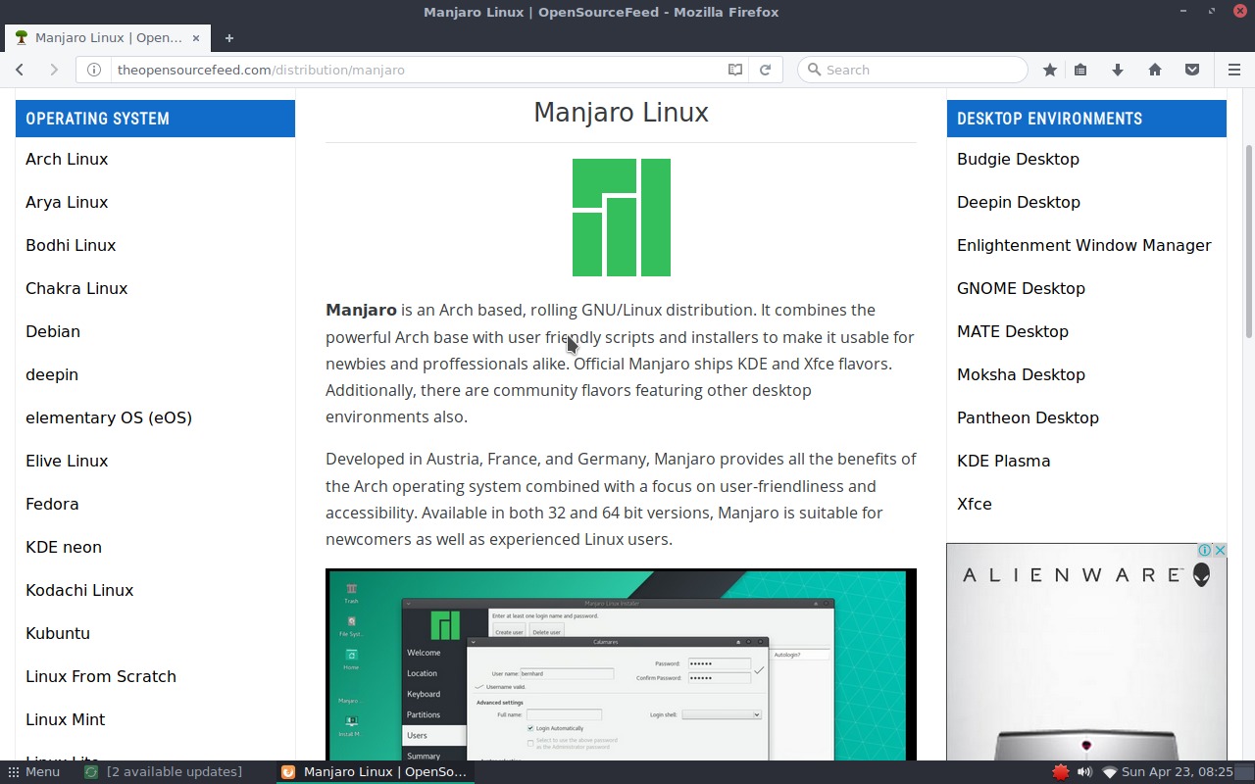The width and height of the screenshot is (1255, 784).
Task: Open a new tab with the plus button
Action: (x=228, y=37)
